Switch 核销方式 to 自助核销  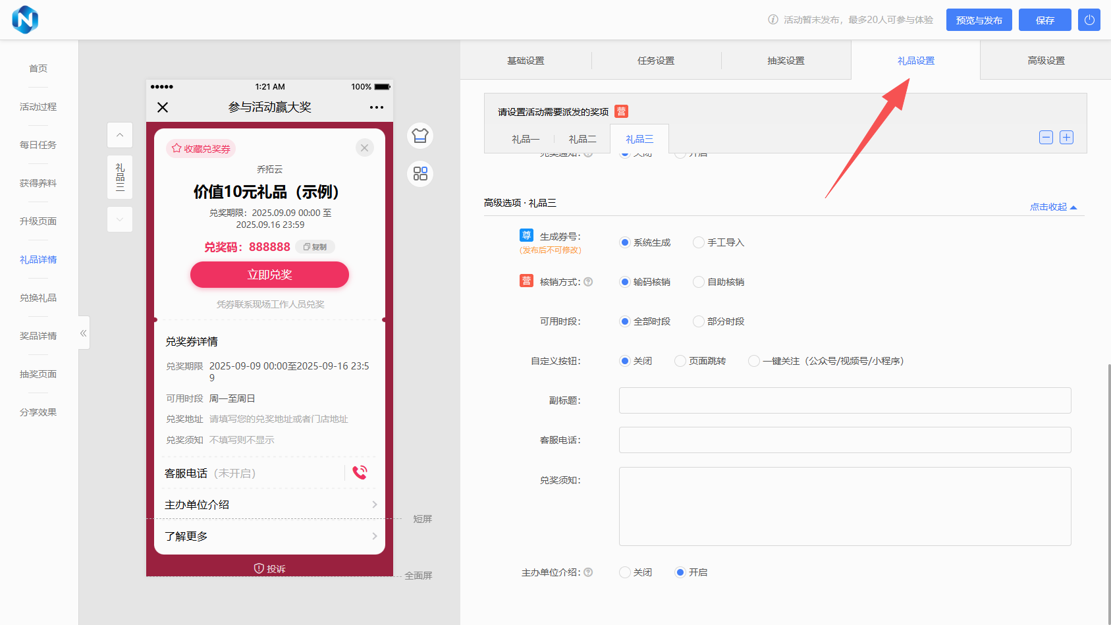(698, 282)
